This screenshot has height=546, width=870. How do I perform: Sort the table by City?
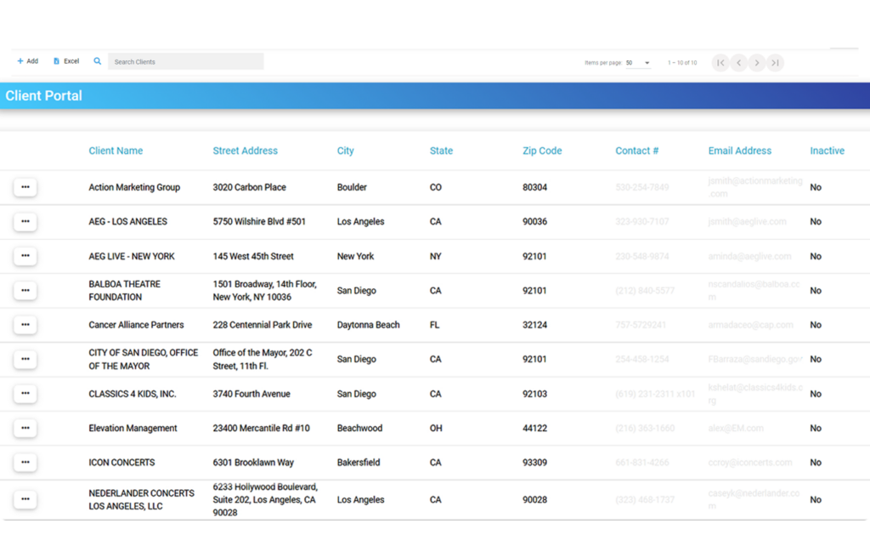pos(345,151)
